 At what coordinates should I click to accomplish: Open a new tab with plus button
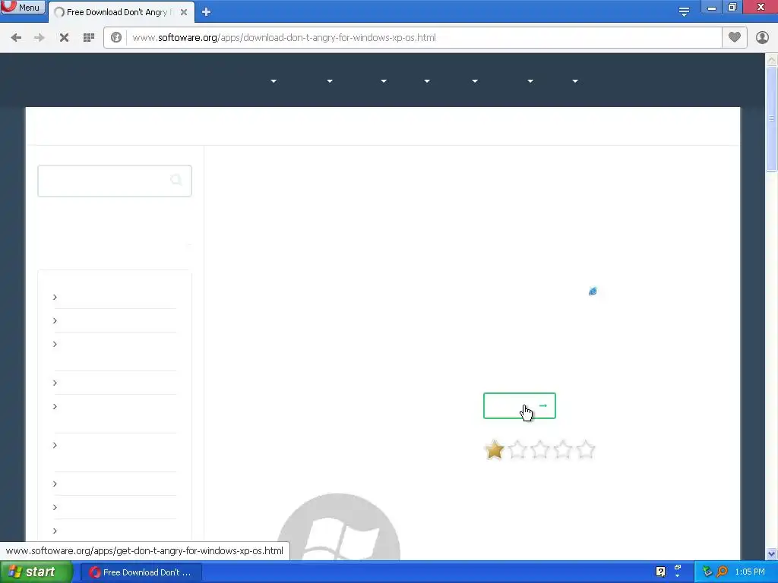(x=207, y=12)
